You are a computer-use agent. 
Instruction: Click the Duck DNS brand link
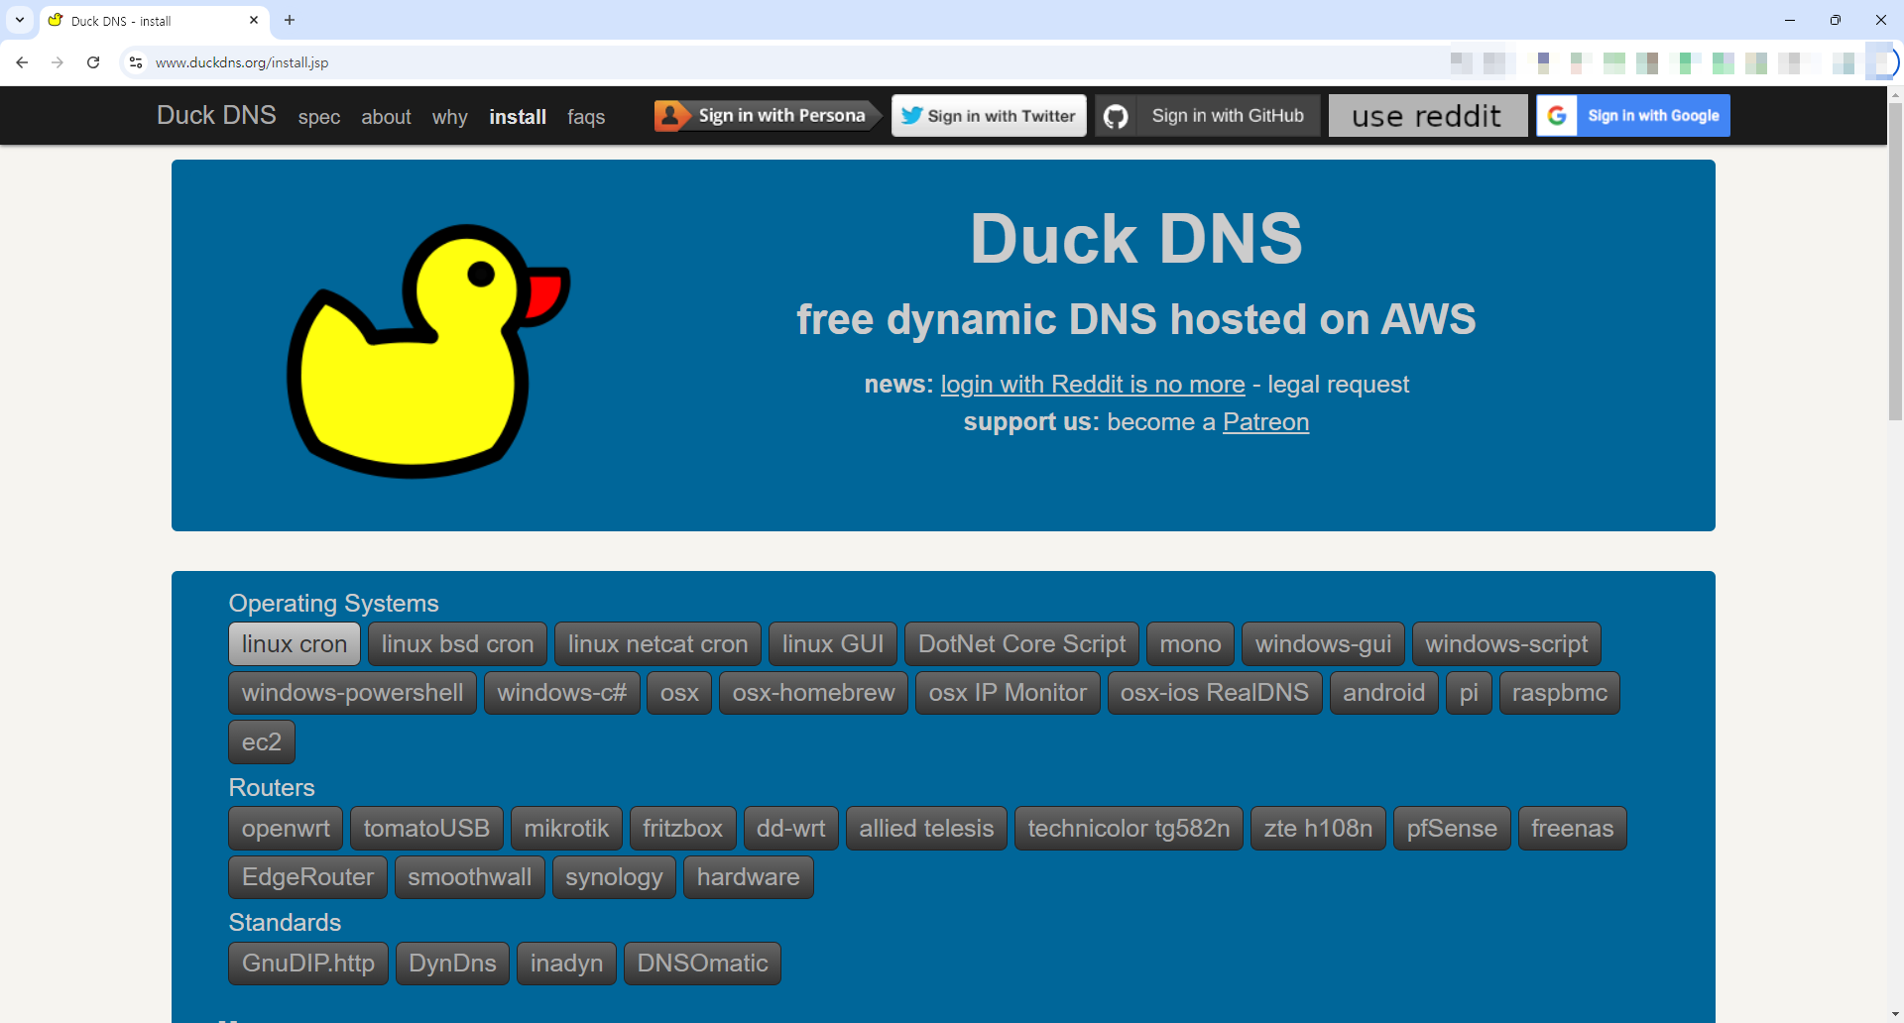point(216,115)
